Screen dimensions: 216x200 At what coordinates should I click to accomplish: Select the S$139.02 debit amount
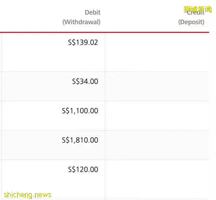pyautogui.click(x=83, y=42)
